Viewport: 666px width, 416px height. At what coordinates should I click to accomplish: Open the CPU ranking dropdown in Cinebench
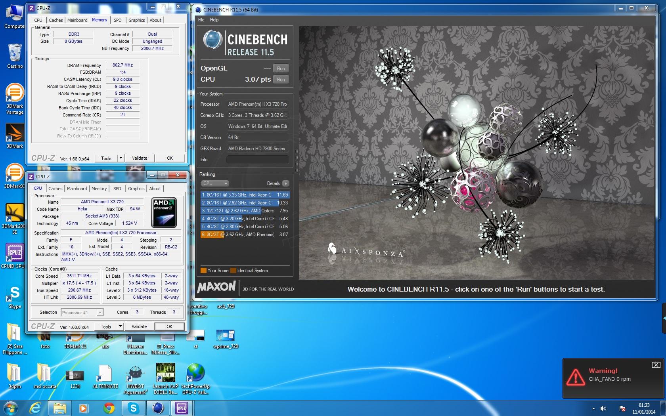point(215,183)
